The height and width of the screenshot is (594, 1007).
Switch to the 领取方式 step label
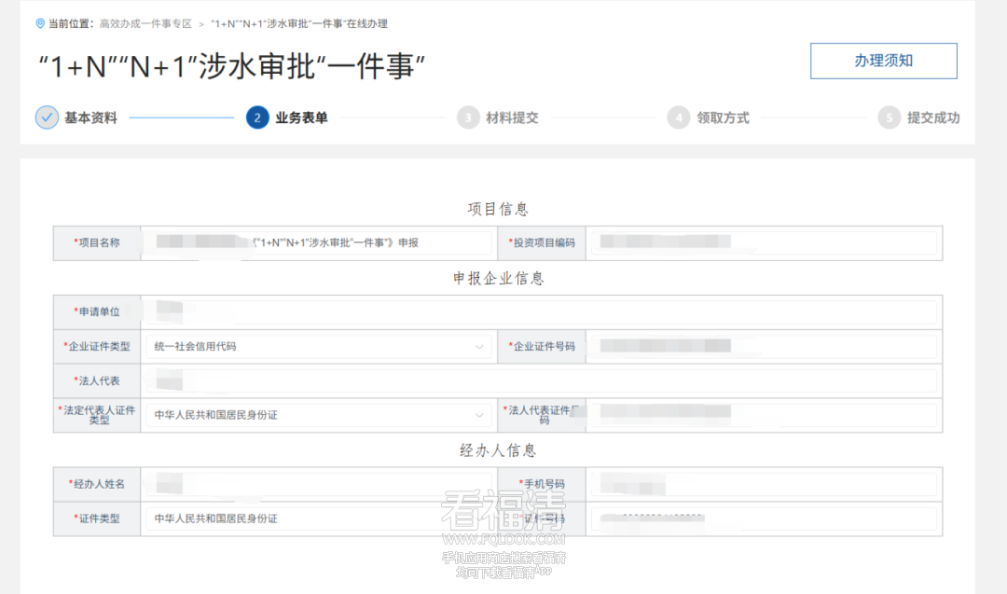(x=723, y=118)
